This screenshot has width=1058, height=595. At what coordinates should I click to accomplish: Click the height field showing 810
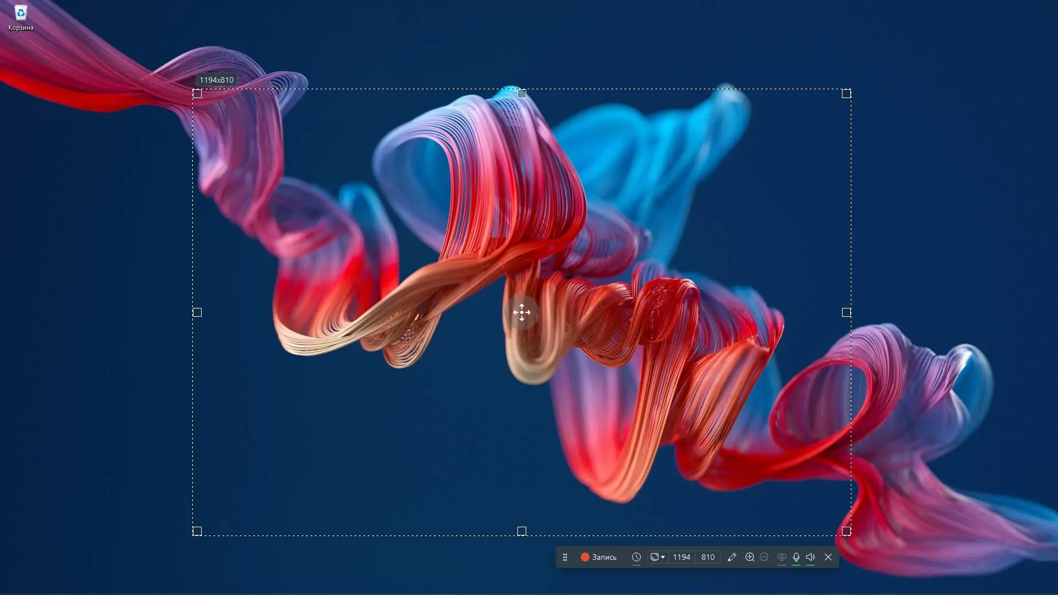point(708,557)
